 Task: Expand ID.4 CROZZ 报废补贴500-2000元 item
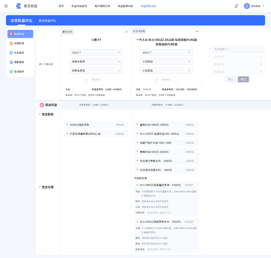coord(166,134)
